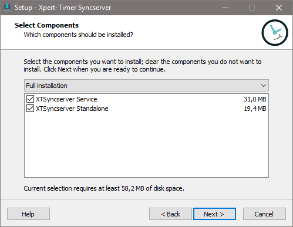Close the setup window
The width and height of the screenshot is (293, 227).
click(x=279, y=8)
